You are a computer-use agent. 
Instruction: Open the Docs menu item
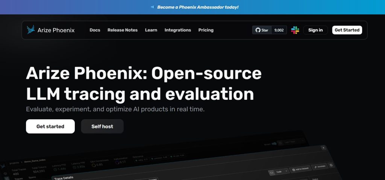pyautogui.click(x=95, y=30)
